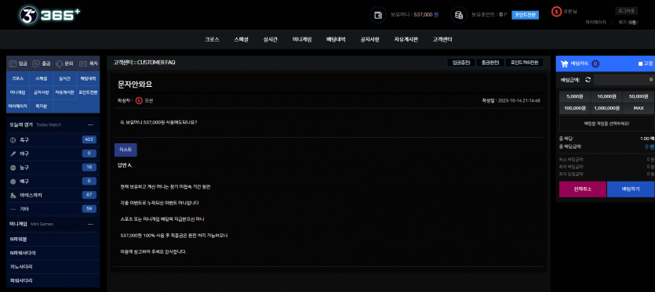The width and height of the screenshot is (655, 292).
Task: Click 배팅내역 in the blue sidebar grid
Action: (x=88, y=78)
